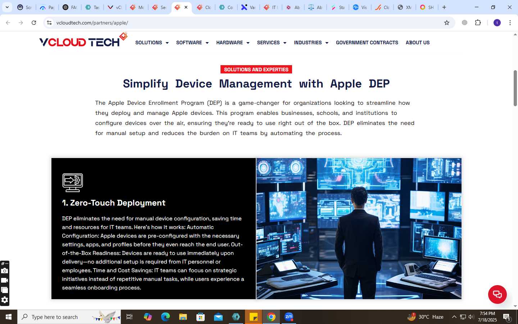This screenshot has width=518, height=324.
Task: Click the vCloud Tech logo
Action: pos(83,40)
